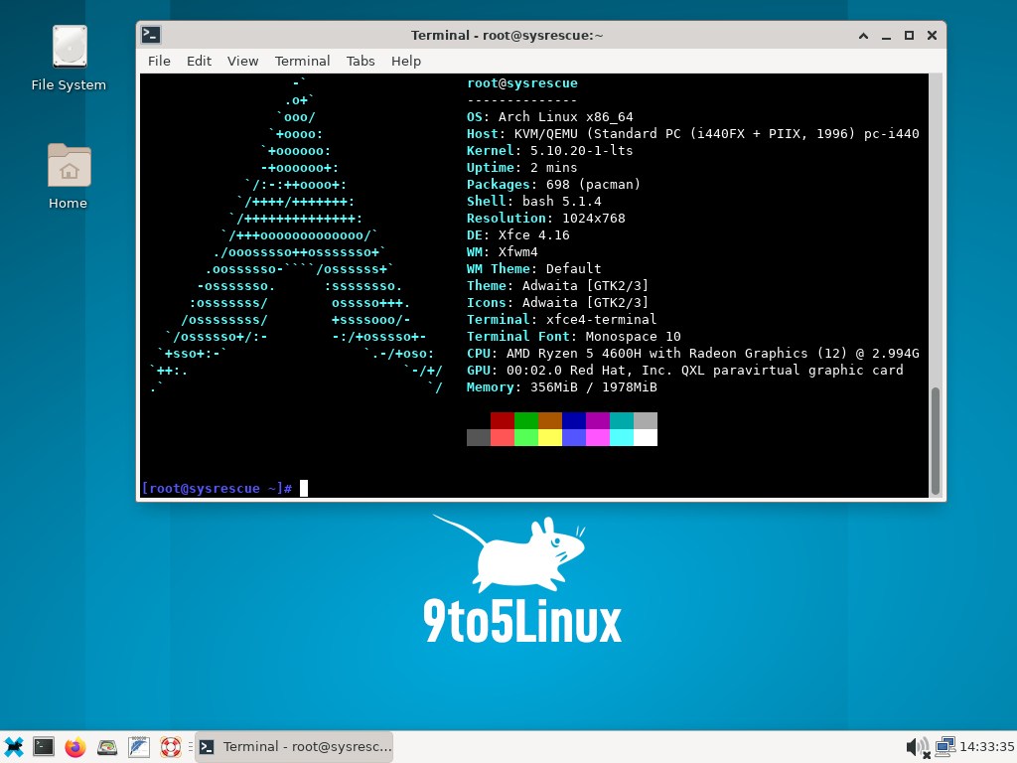Click the bright yellow color block in palette
Viewport: 1017px width, 763px height.
point(550,437)
